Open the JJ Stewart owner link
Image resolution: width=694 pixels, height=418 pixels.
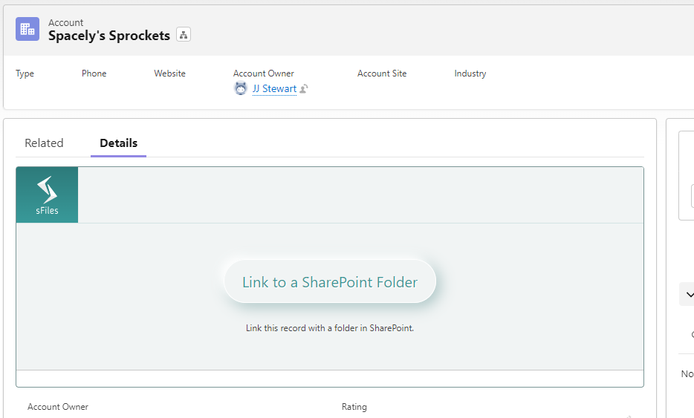(x=274, y=88)
